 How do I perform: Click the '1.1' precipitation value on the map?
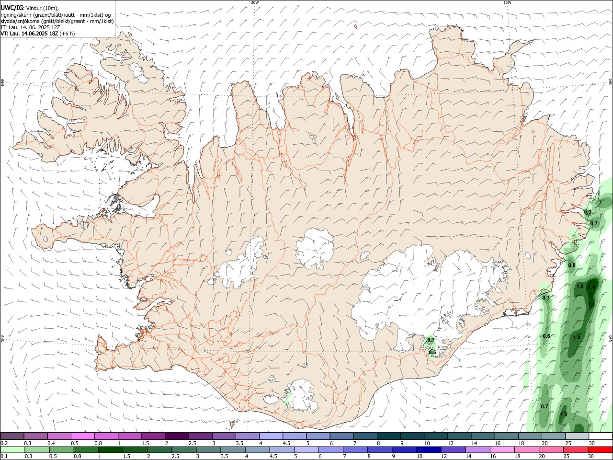591,304
